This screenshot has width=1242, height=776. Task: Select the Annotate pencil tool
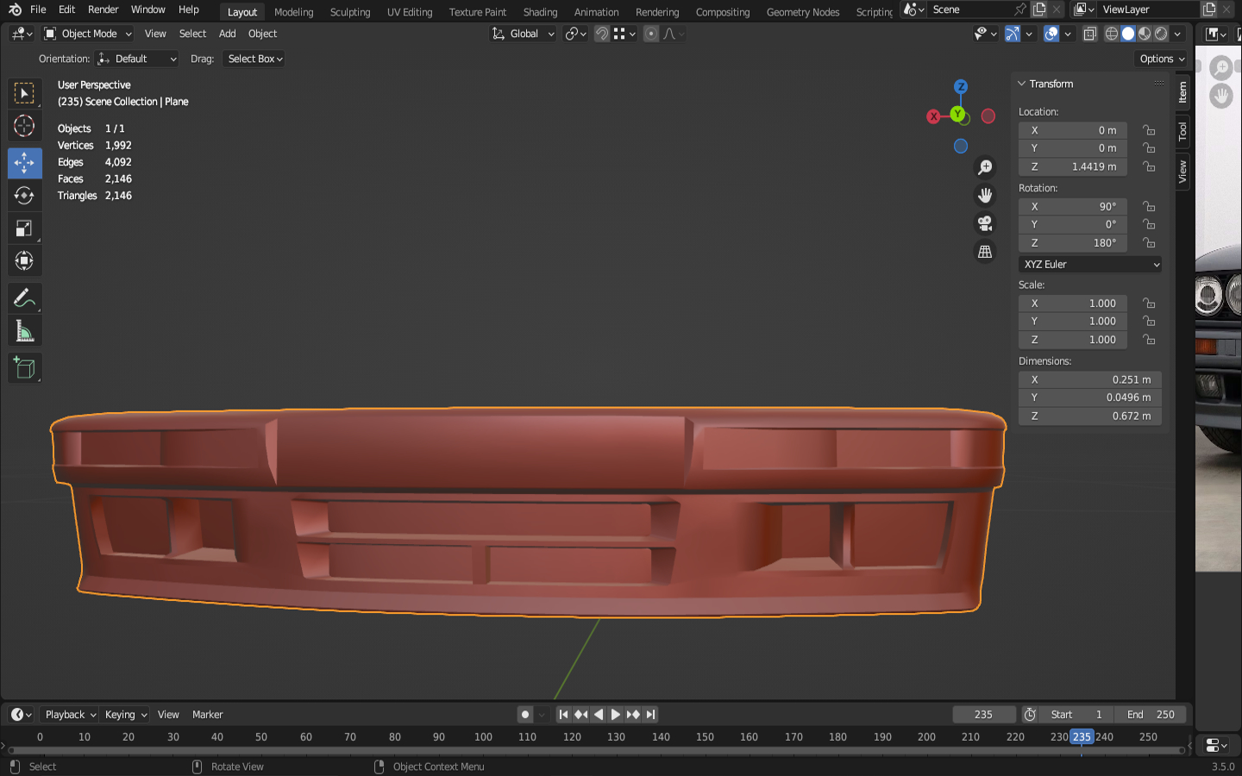pos(24,299)
